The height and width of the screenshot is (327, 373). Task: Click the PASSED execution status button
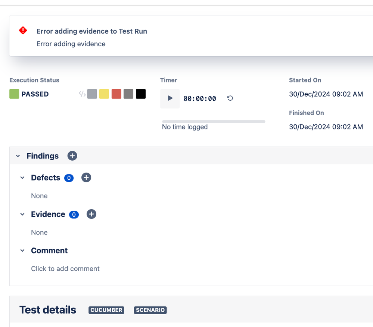point(29,94)
